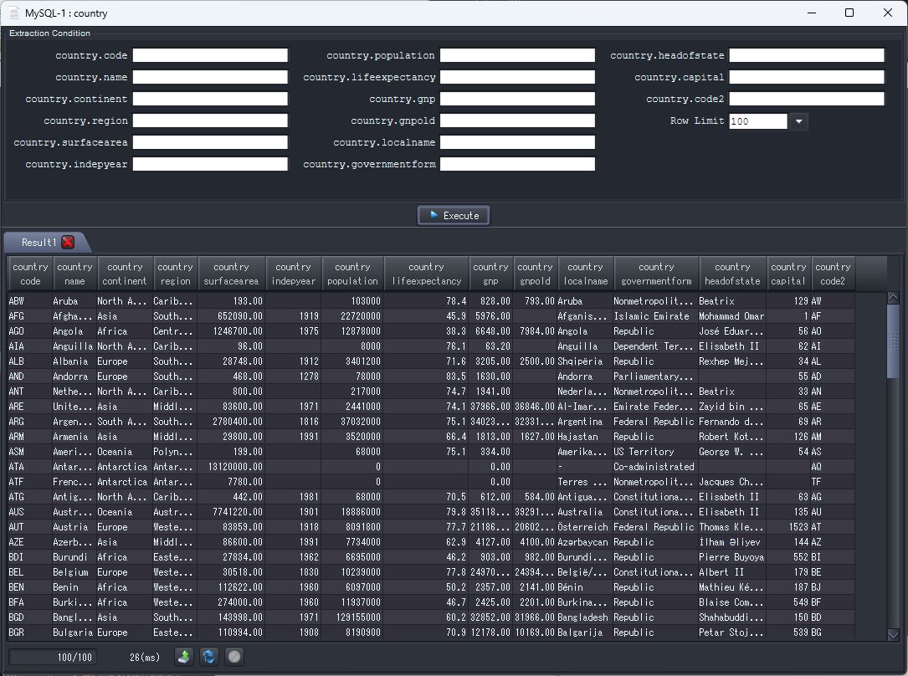Click the country.indepyear input field
Viewport: 908px width, 676px height.
click(x=210, y=164)
